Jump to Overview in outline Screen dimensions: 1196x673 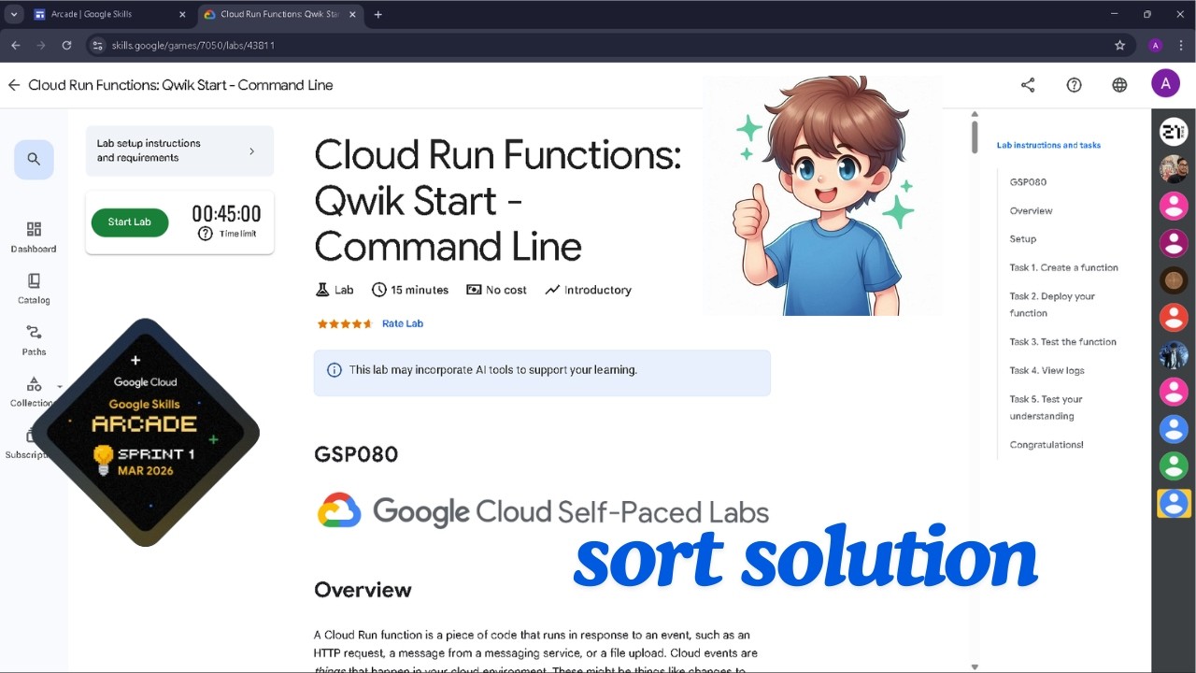(1031, 211)
